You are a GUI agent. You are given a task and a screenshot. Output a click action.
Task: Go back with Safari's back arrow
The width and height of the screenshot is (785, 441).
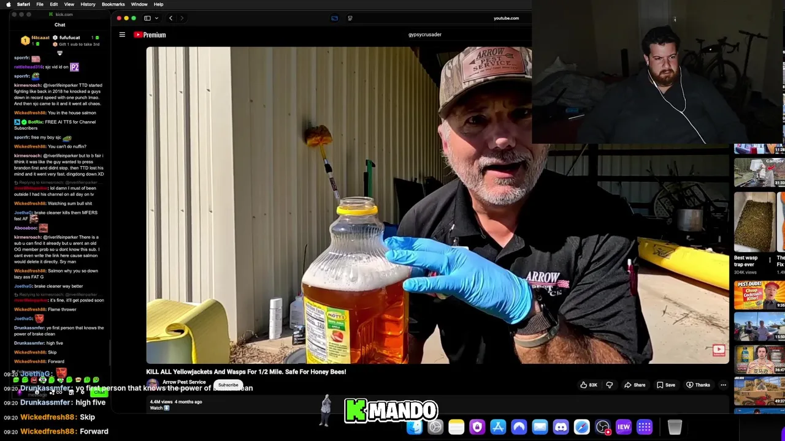(170, 18)
